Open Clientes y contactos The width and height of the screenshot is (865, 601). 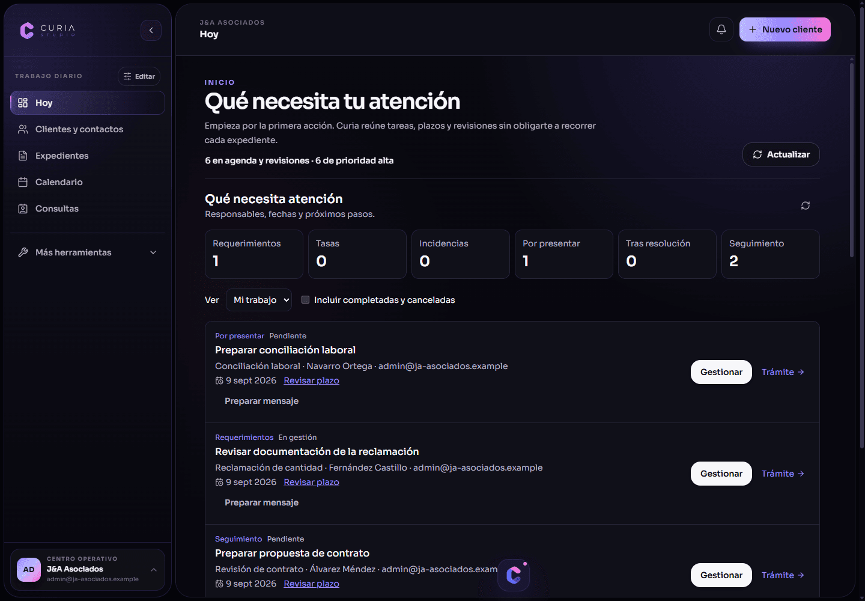[88, 129]
